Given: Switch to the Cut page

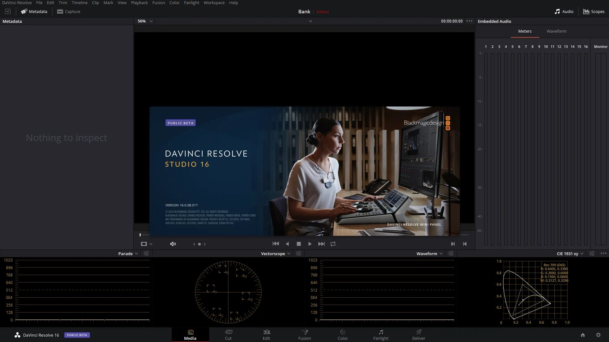Looking at the screenshot, I should (x=228, y=335).
